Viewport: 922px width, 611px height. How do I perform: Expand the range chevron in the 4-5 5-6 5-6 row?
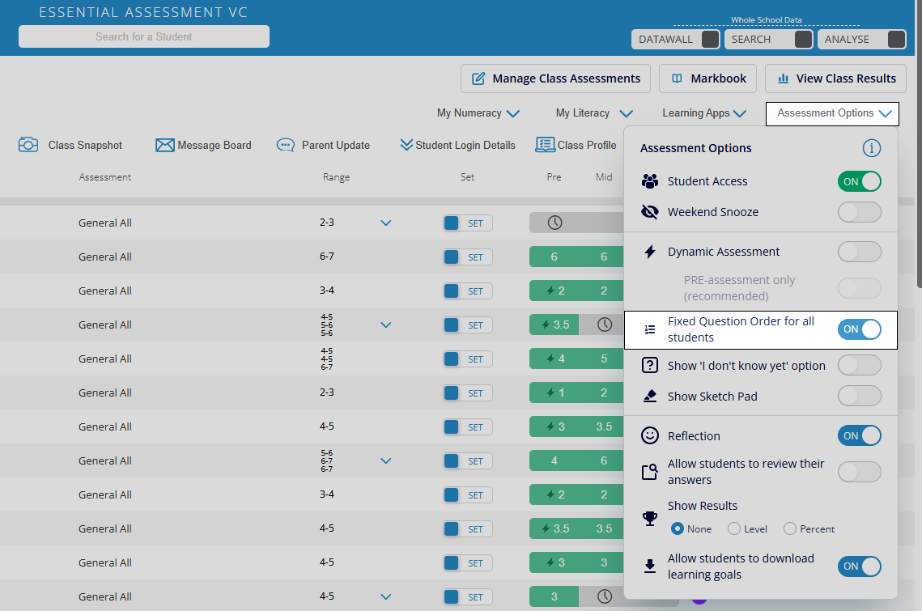pyautogui.click(x=386, y=325)
